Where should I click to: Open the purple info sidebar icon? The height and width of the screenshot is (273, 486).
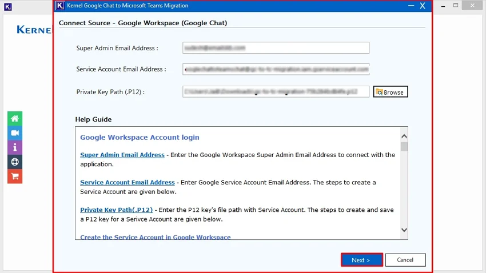pos(15,148)
